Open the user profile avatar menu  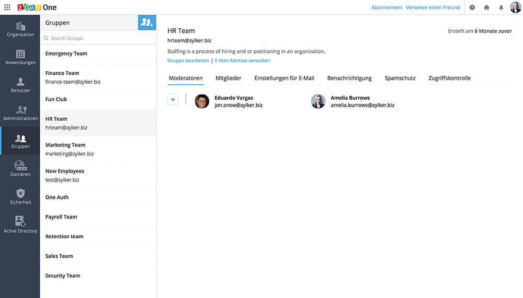515,7
